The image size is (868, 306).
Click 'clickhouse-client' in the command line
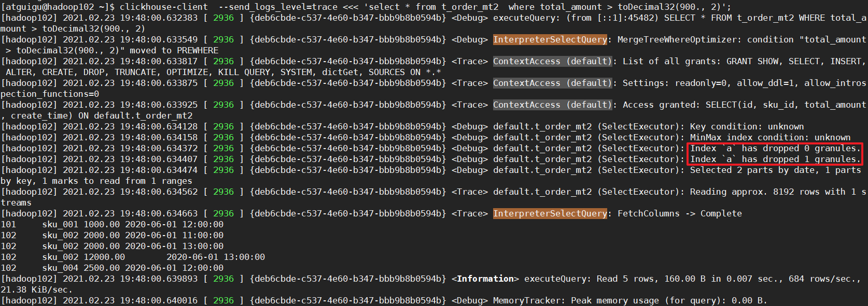[164, 7]
